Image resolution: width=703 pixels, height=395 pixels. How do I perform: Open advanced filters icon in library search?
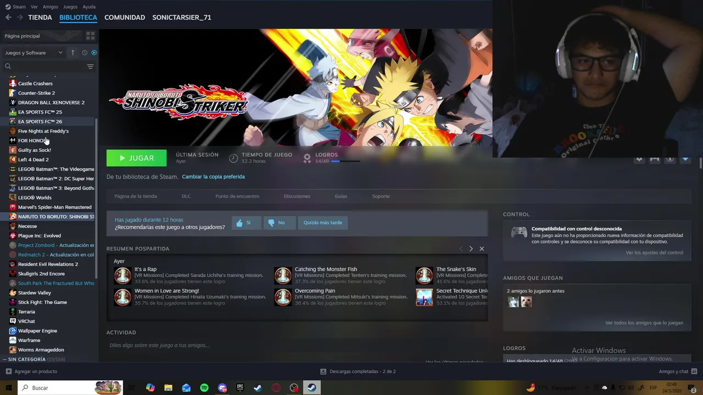click(90, 66)
